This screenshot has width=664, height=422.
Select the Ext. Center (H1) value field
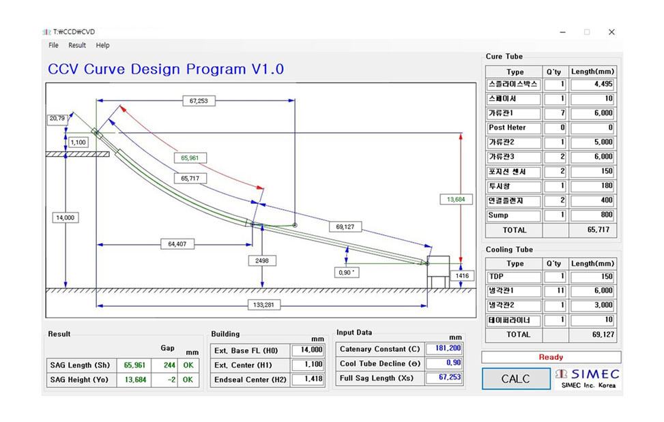(x=307, y=365)
